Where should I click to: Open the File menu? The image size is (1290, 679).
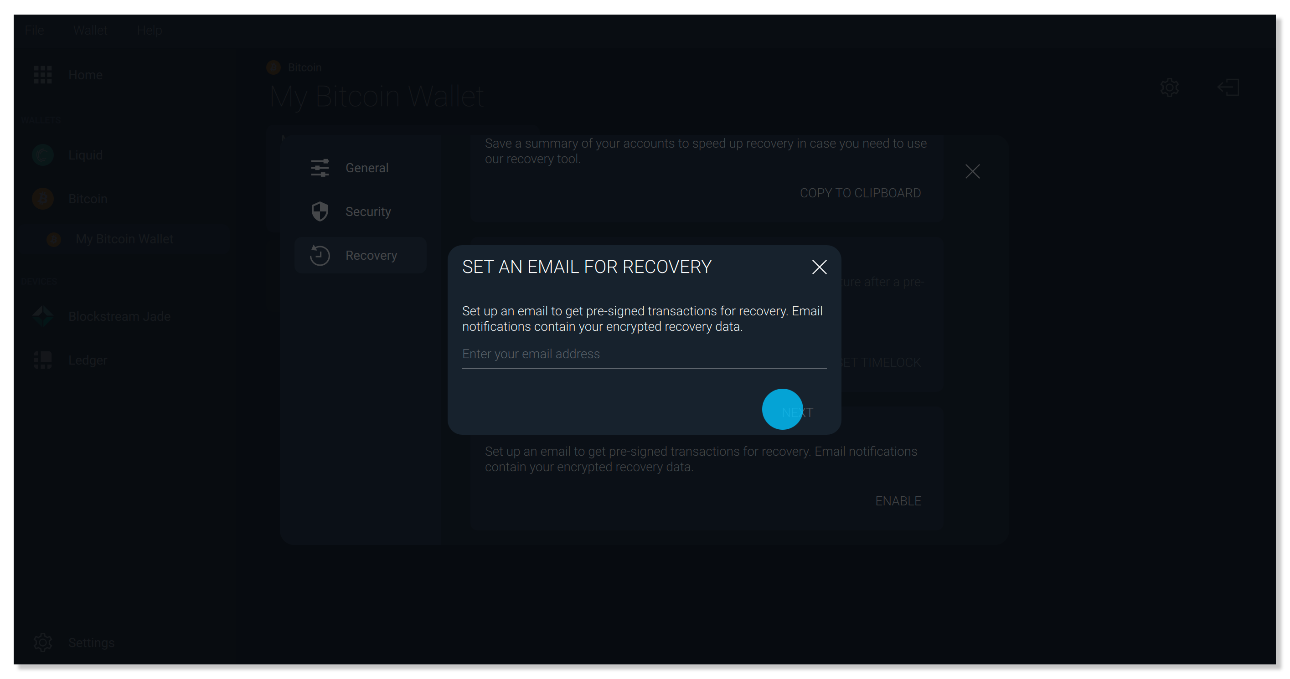click(35, 30)
